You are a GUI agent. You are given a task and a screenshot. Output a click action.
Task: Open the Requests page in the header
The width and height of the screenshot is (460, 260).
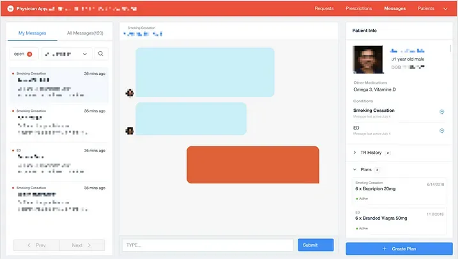[x=324, y=8]
